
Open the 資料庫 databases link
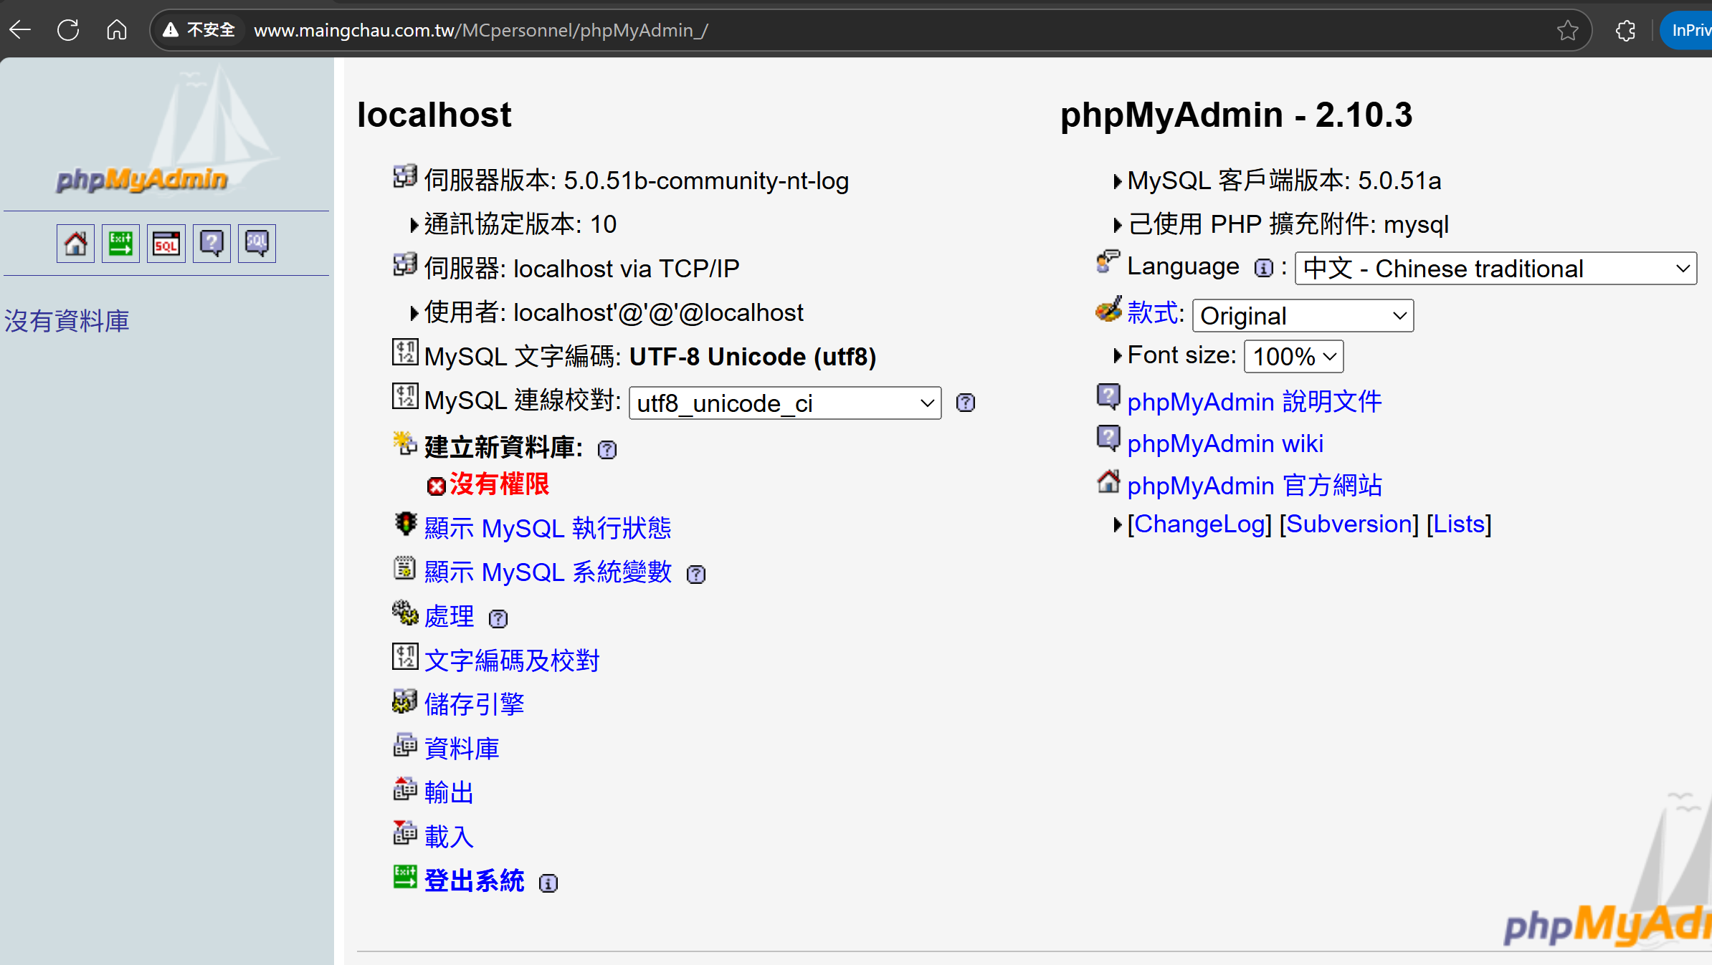point(462,749)
